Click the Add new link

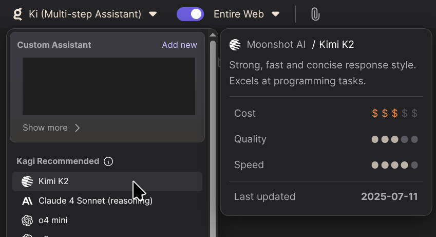(179, 45)
